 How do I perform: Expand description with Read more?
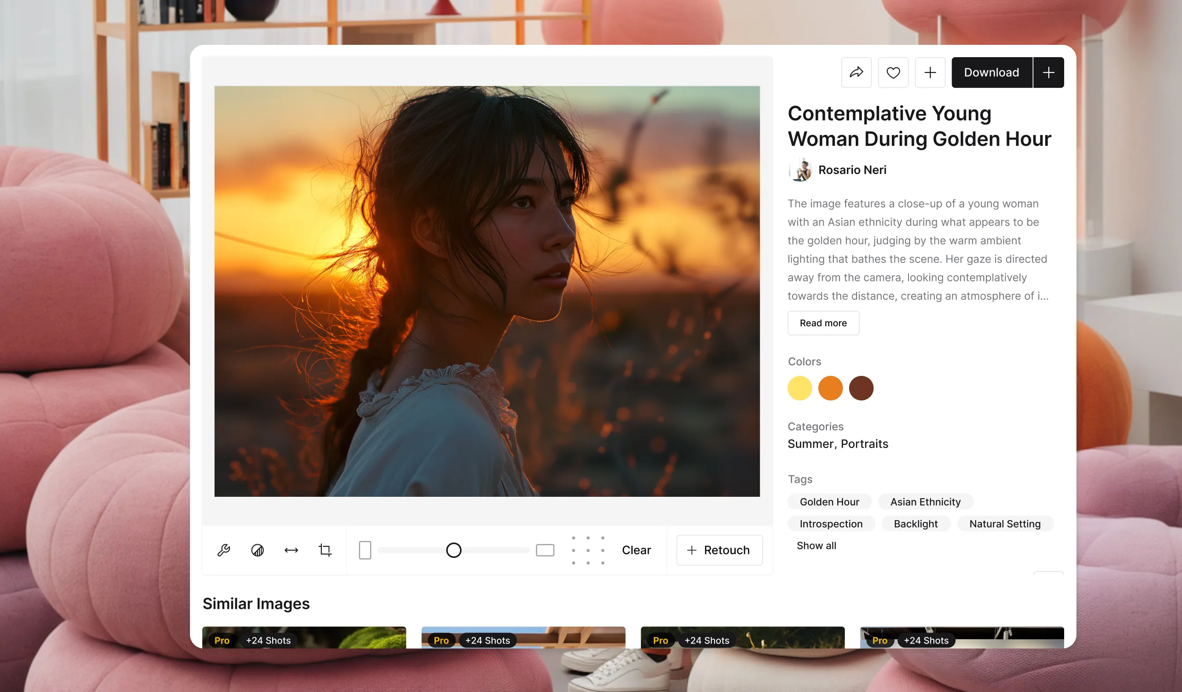[823, 323]
